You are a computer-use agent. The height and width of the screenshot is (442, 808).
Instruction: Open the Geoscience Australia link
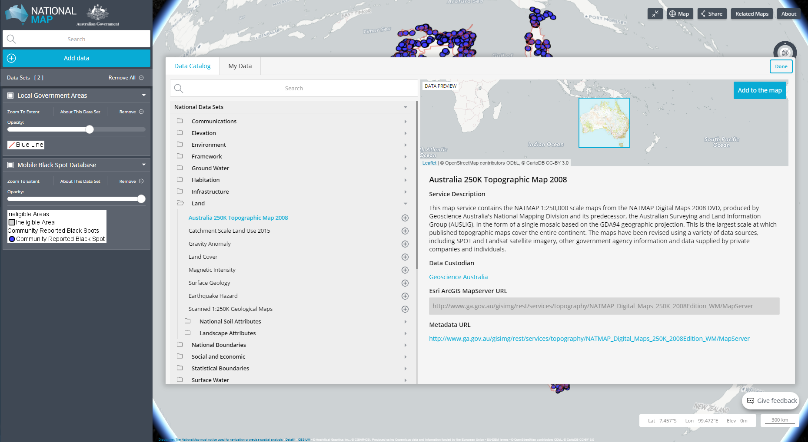pyautogui.click(x=458, y=277)
